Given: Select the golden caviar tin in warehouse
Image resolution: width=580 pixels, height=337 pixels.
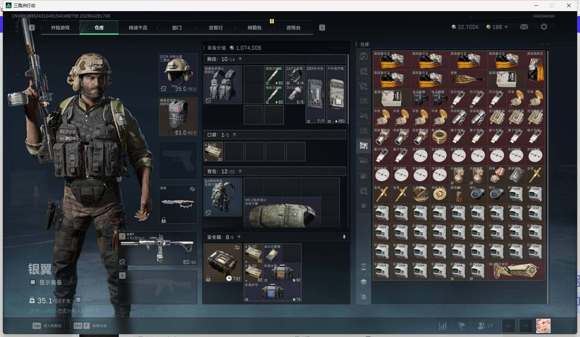Looking at the screenshot, I should coord(439,137).
